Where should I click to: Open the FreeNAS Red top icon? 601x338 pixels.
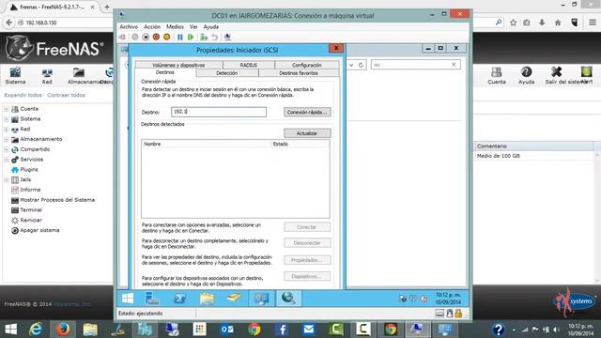47,75
